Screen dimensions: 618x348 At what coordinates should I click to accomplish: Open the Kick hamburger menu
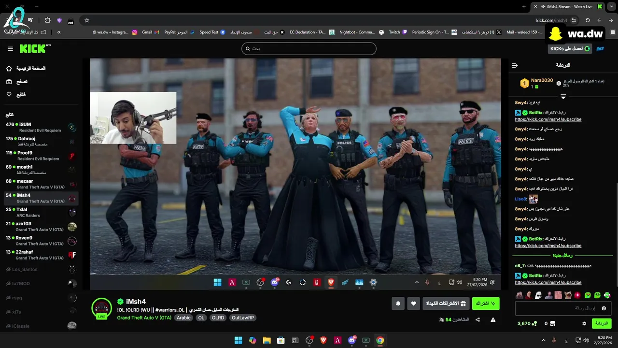[x=10, y=49]
